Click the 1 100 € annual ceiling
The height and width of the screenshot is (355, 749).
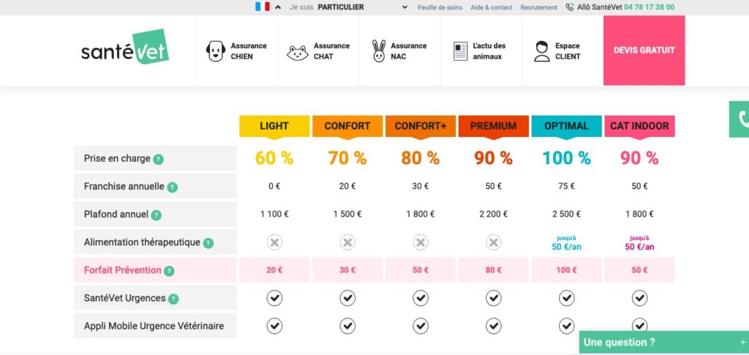[274, 214]
